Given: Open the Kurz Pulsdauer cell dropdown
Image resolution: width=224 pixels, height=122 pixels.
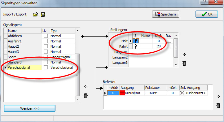Looking at the screenshot, I should 155,93.
